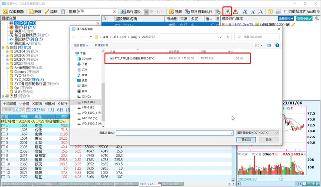Run 執行選股 stock screening
This screenshot has width=321, height=187.
click(x=131, y=12)
